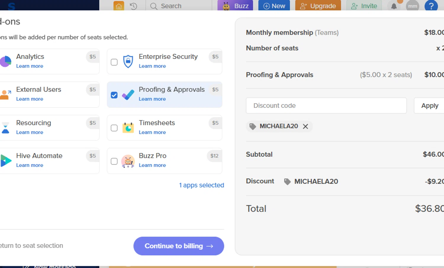
Task: Click the Discount row tag icon
Action: [287, 182]
